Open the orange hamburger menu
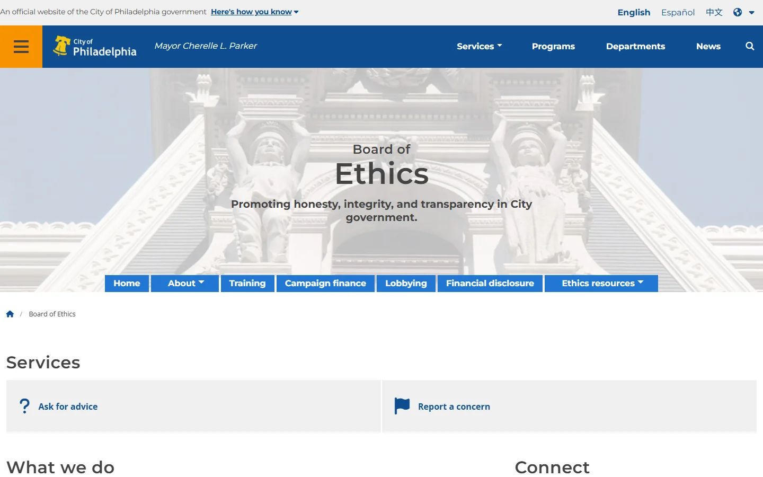This screenshot has width=763, height=477. click(x=21, y=47)
